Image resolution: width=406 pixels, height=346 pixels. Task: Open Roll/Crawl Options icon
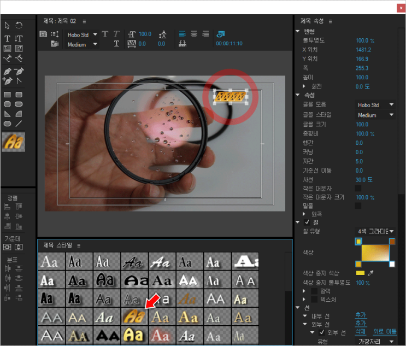[x=55, y=34]
